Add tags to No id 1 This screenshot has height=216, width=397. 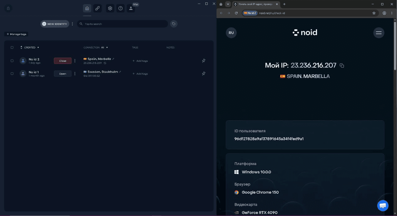[140, 74]
